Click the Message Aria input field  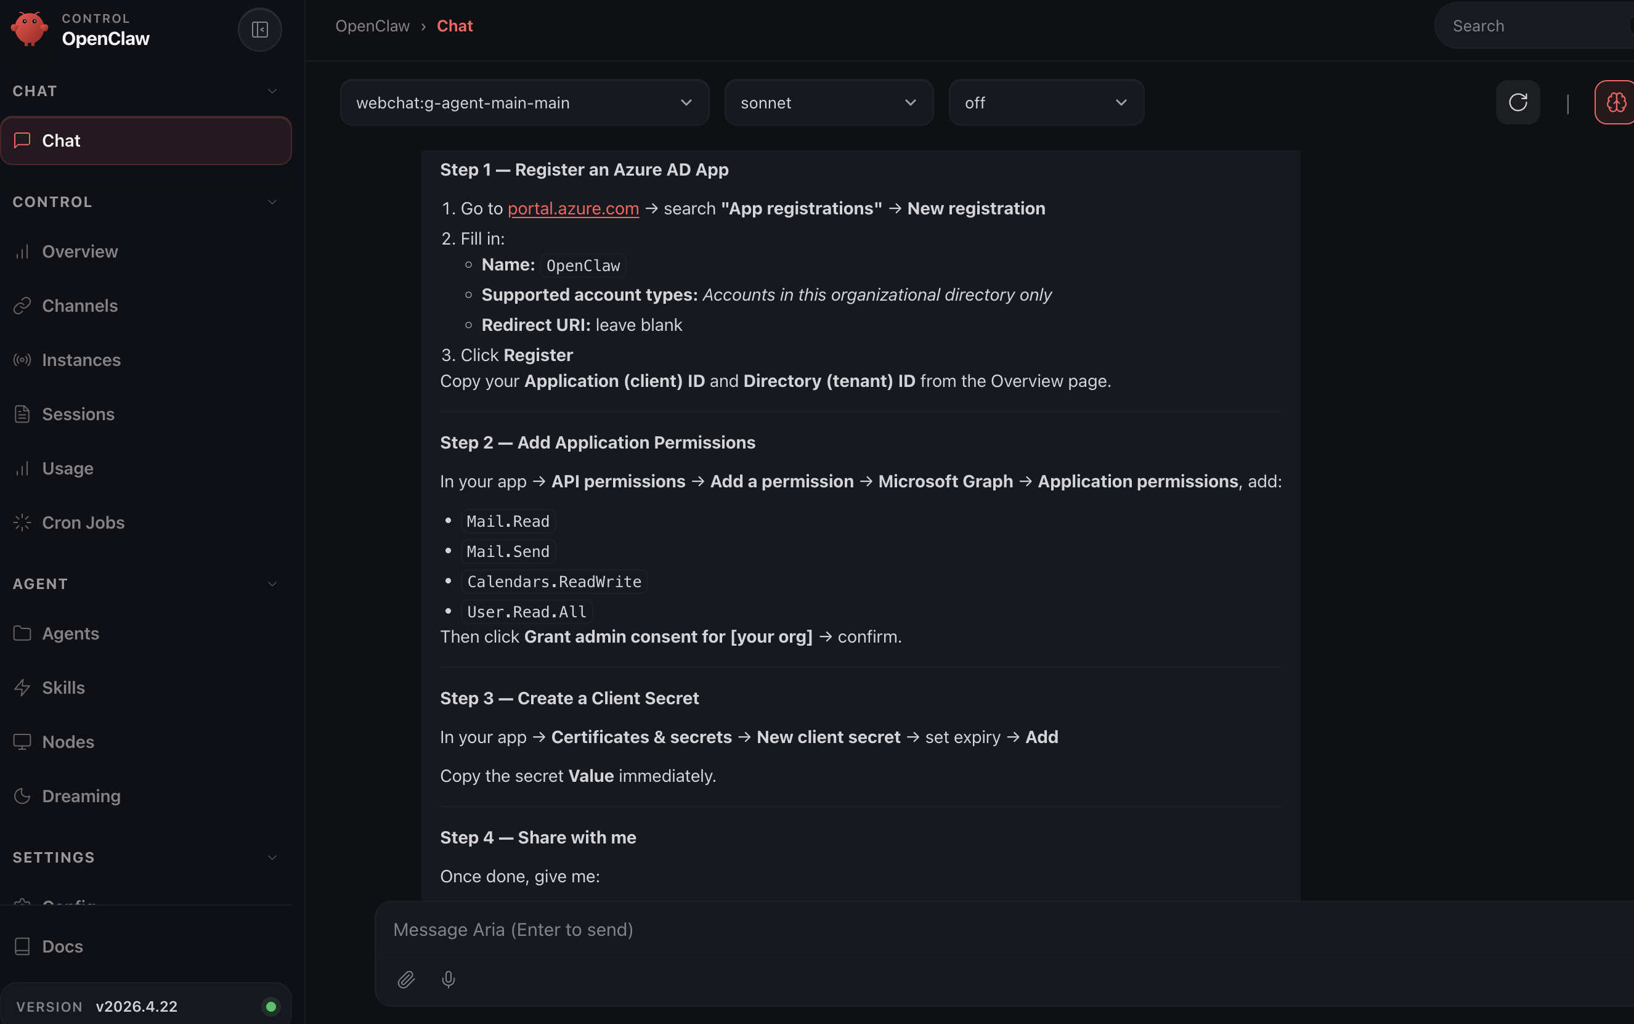coord(948,930)
